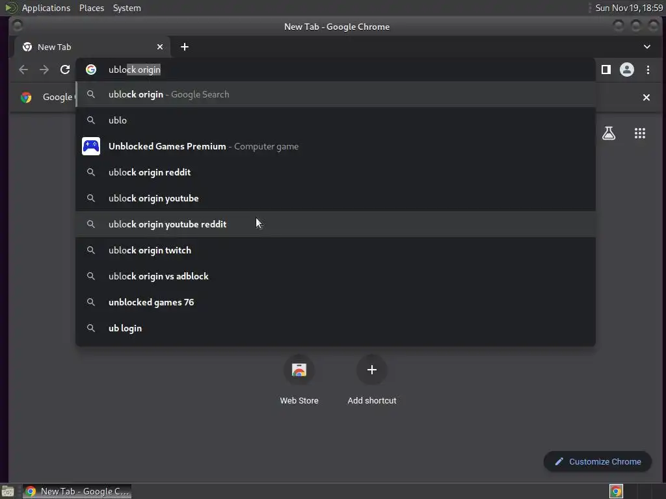
Task: Open the tab search chevron
Action: [x=647, y=47]
